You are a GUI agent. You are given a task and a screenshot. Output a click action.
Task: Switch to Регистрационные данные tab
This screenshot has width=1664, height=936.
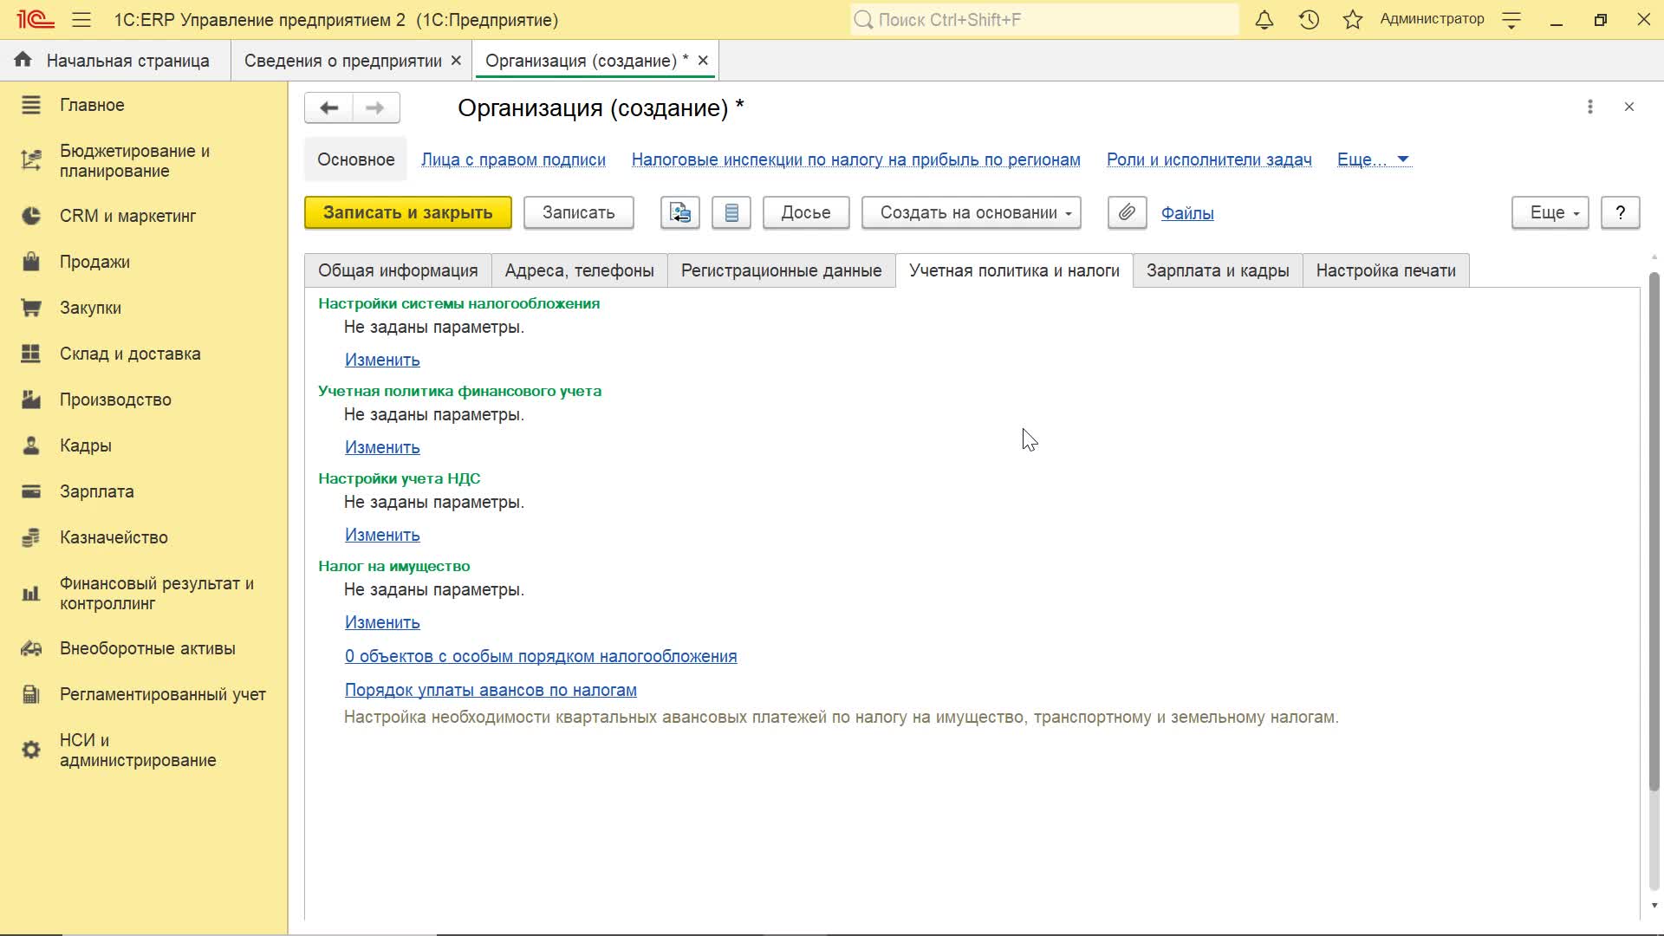tap(781, 270)
